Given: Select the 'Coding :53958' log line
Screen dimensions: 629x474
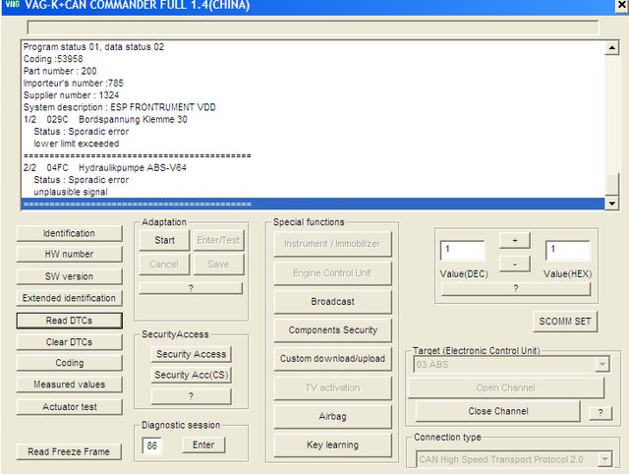Looking at the screenshot, I should (53, 59).
